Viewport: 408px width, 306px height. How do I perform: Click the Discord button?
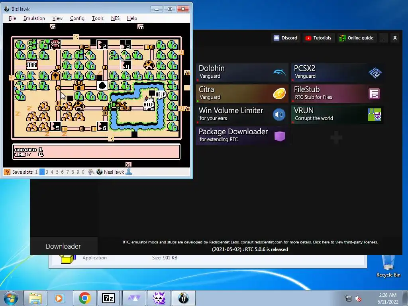click(x=285, y=38)
